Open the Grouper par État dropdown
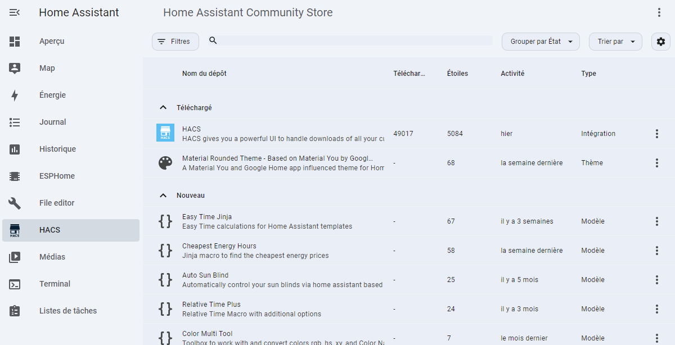The width and height of the screenshot is (675, 345). coord(541,42)
